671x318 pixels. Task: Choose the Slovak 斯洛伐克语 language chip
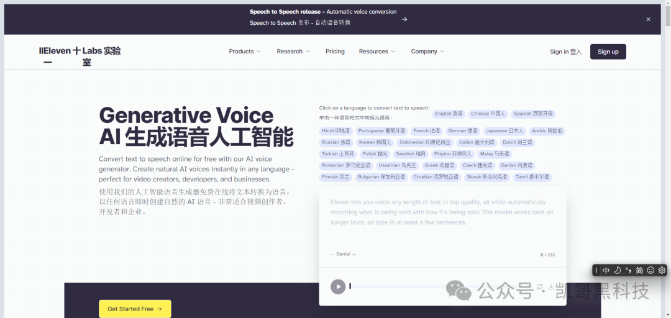click(487, 177)
